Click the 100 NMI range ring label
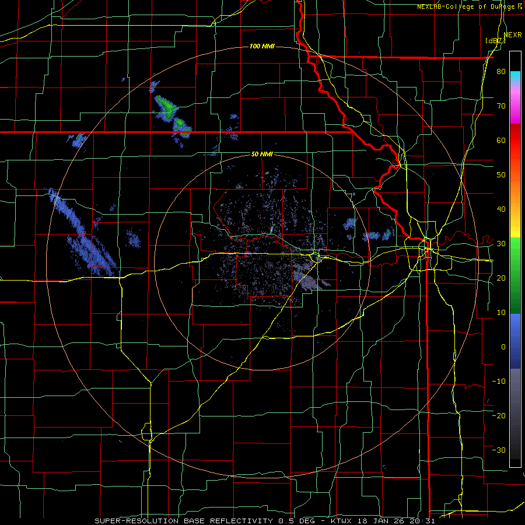The width and height of the screenshot is (525, 525). pos(262,46)
